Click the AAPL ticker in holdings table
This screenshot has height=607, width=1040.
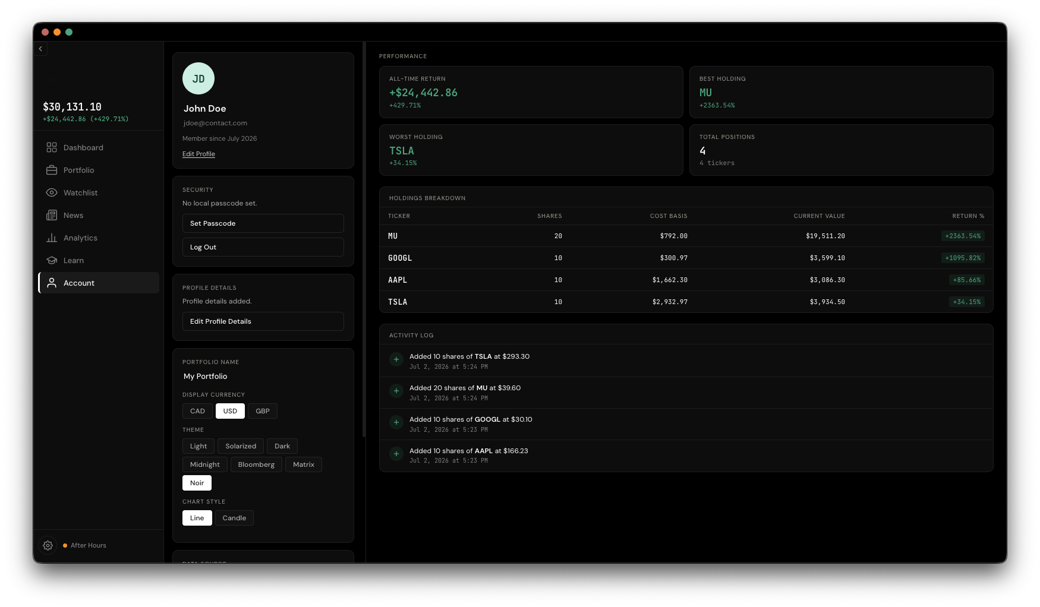click(398, 280)
